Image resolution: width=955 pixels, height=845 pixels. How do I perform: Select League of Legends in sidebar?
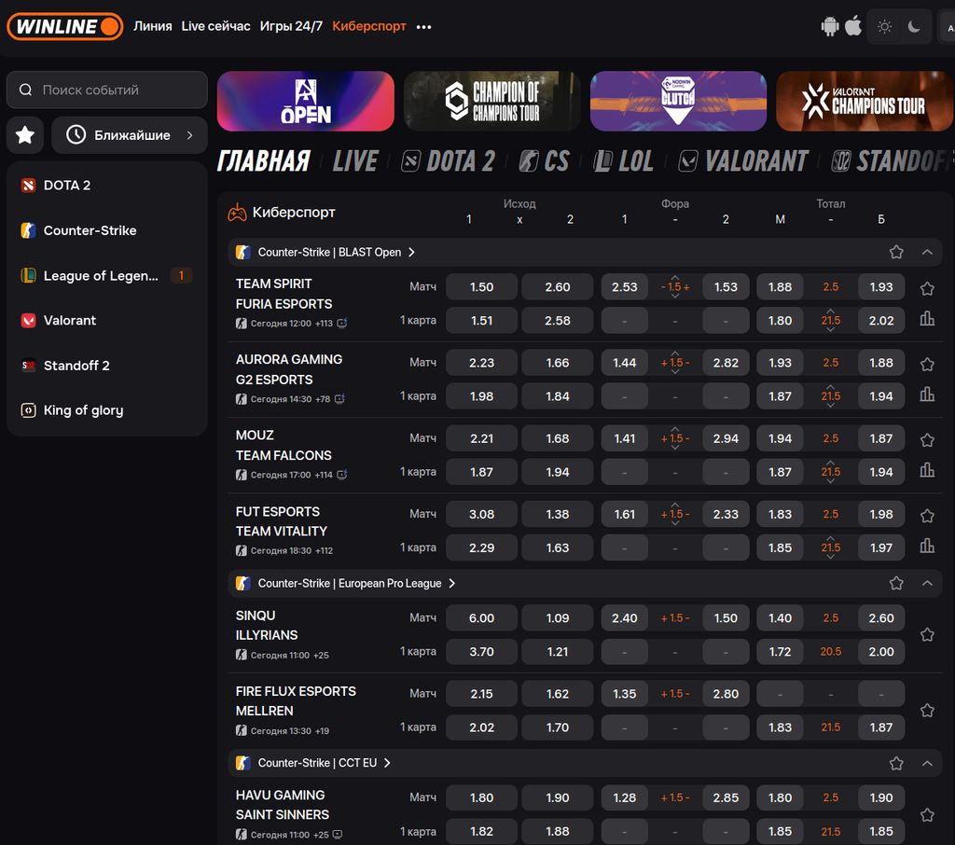[x=106, y=275]
